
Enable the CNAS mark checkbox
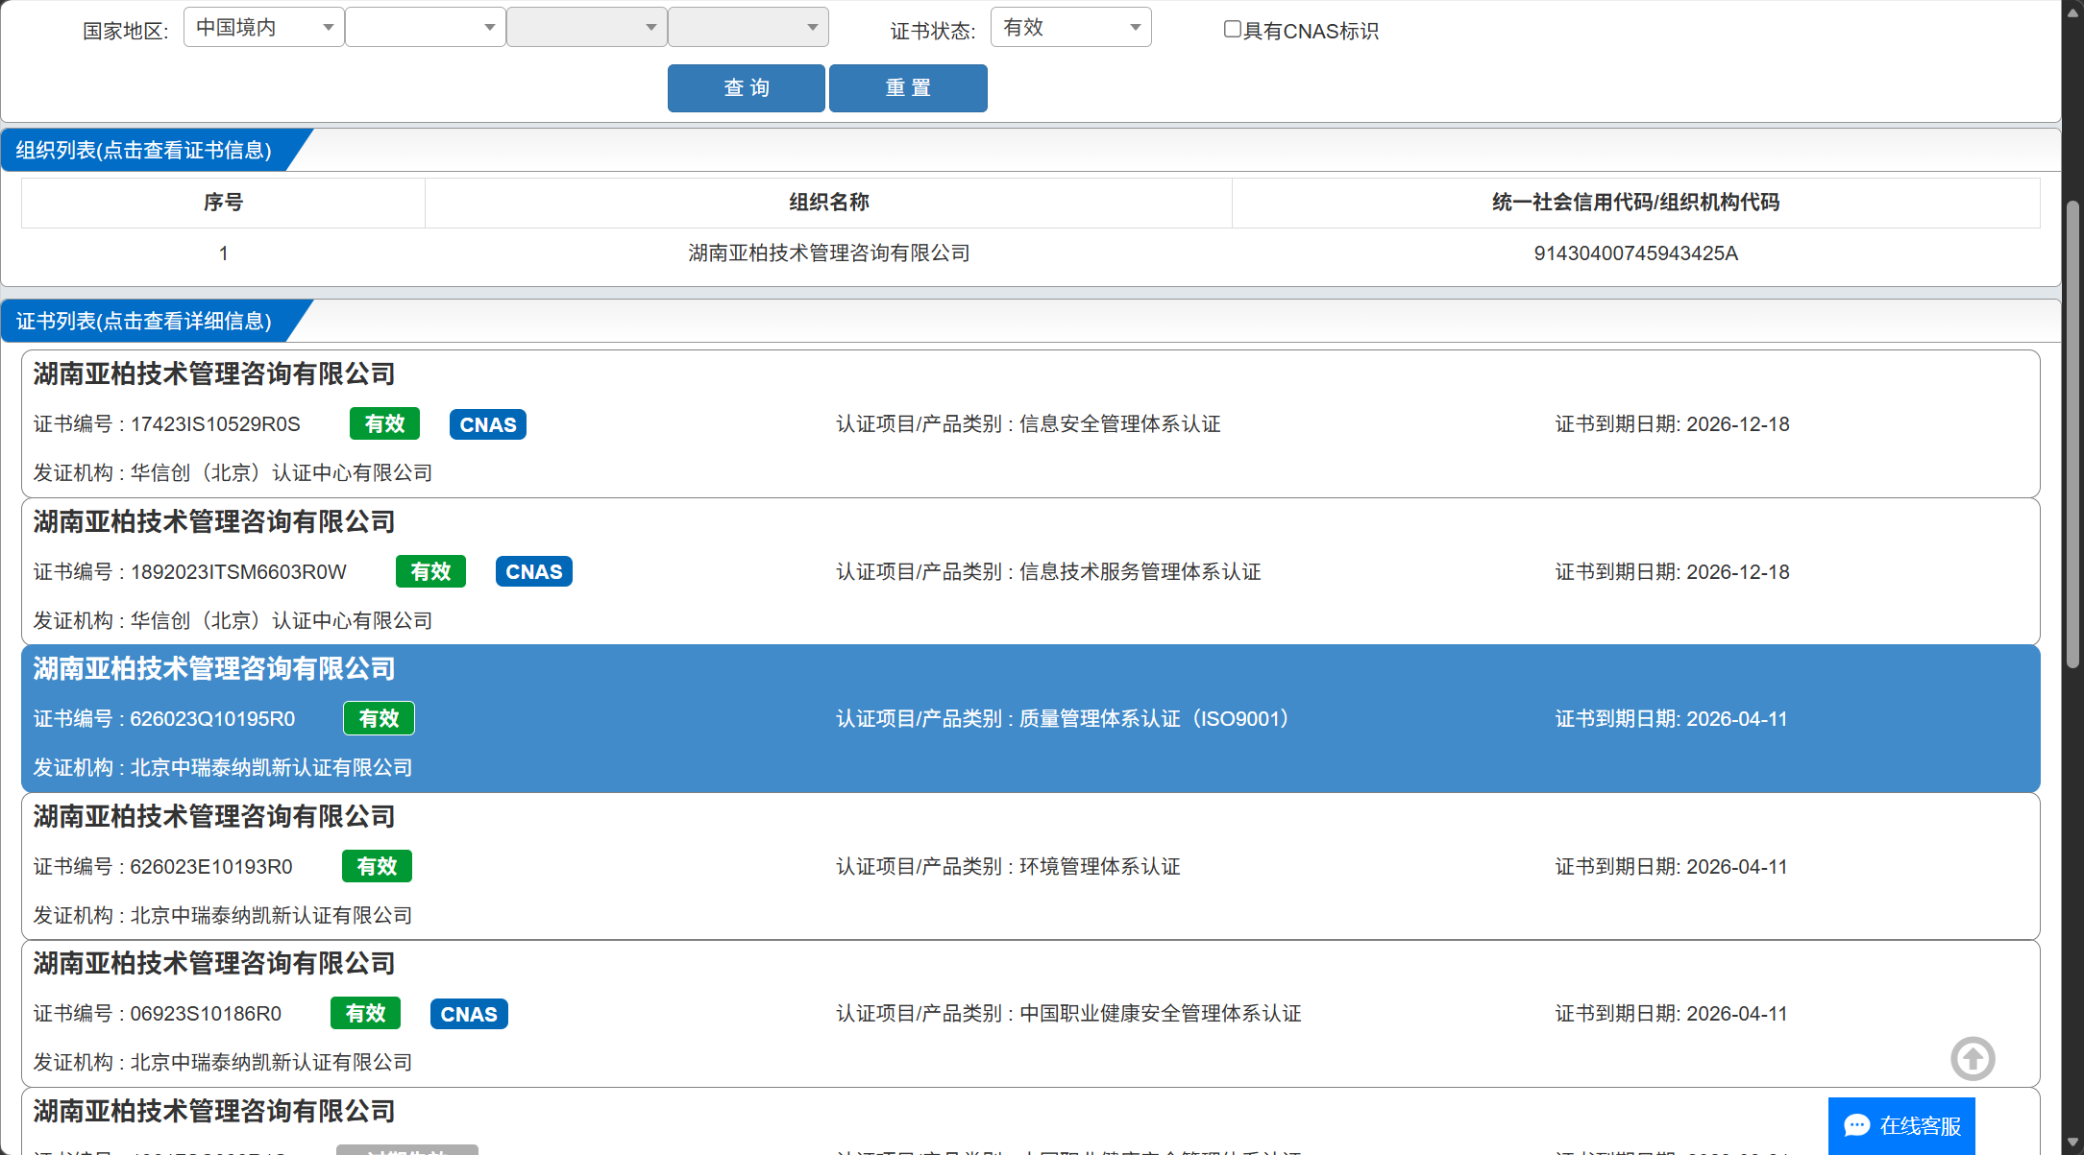click(1232, 30)
